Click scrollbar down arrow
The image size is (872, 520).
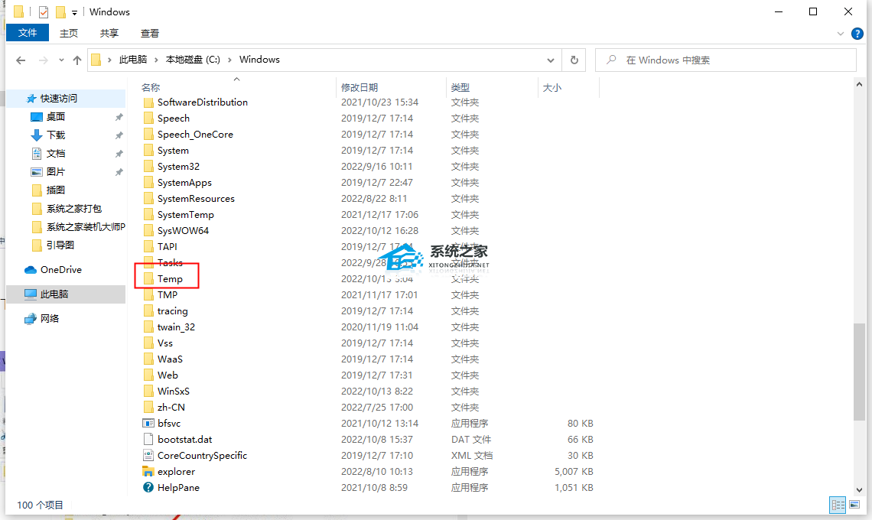point(859,490)
